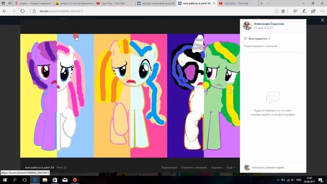Click the padlock site info icon
327x184 pixels.
click(34, 11)
